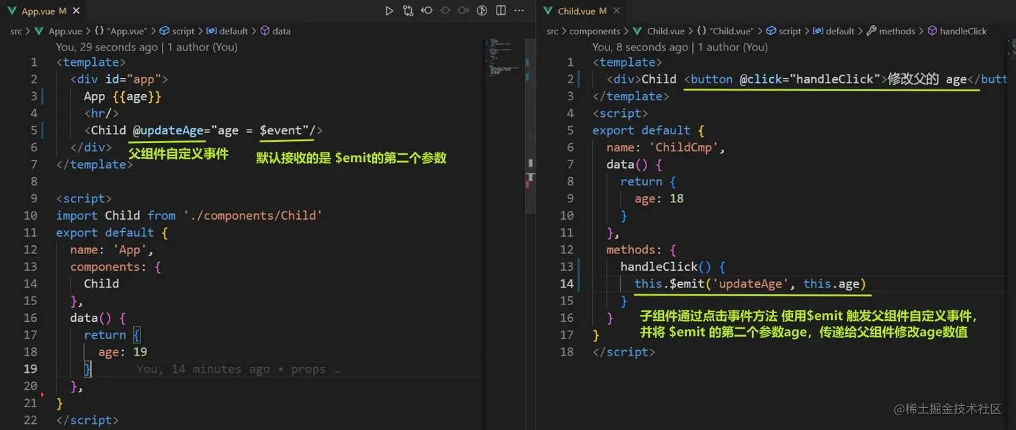
Task: Click the button text '修改父的 age' in Child.vue
Action: [927, 79]
